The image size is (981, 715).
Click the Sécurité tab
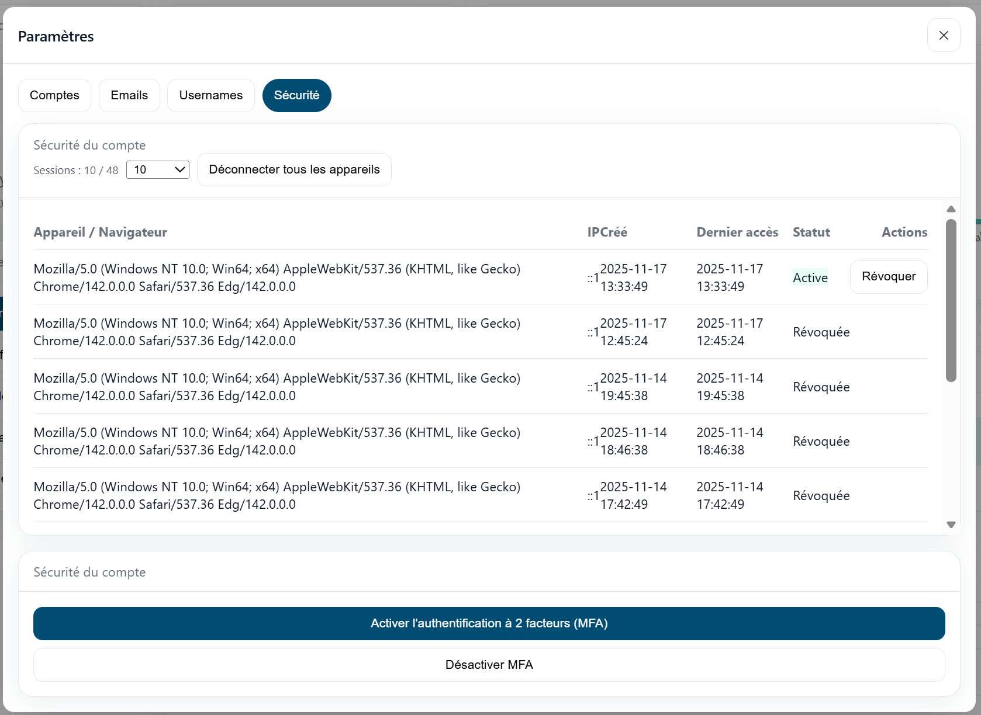click(296, 95)
